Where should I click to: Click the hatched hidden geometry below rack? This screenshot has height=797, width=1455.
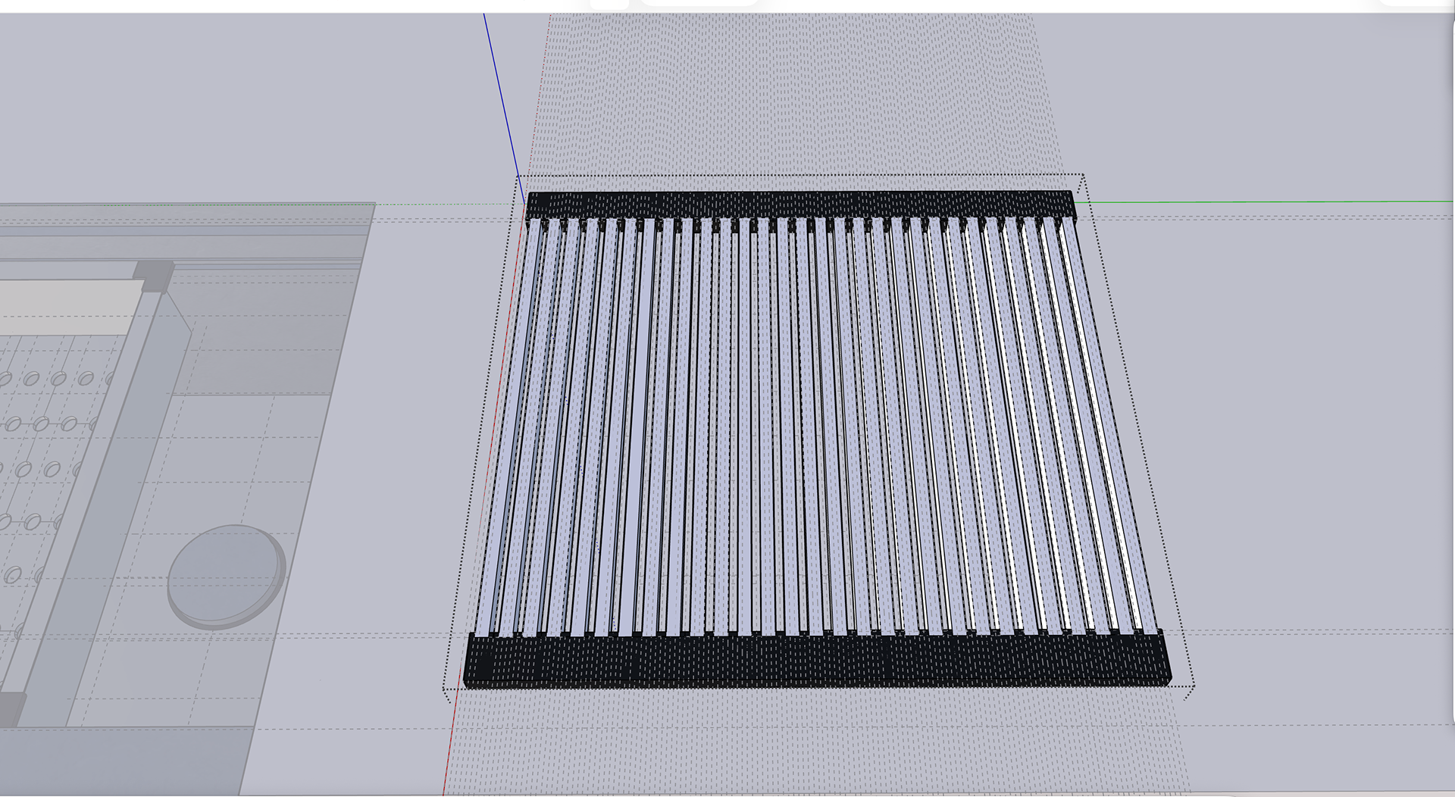818,742
